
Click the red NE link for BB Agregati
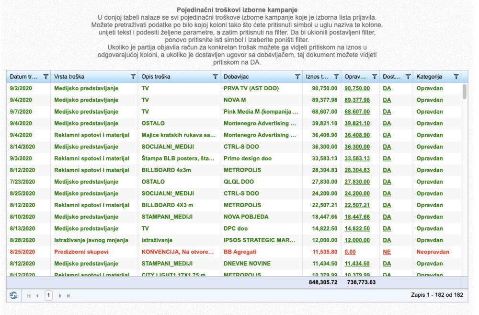387,251
